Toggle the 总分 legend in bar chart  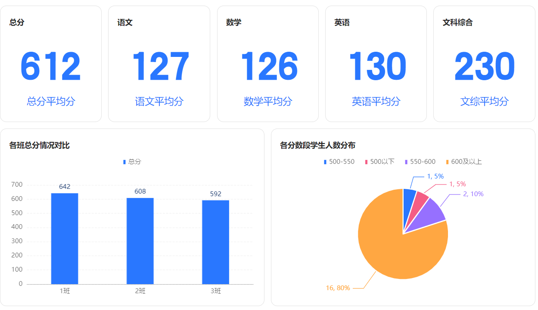[132, 162]
